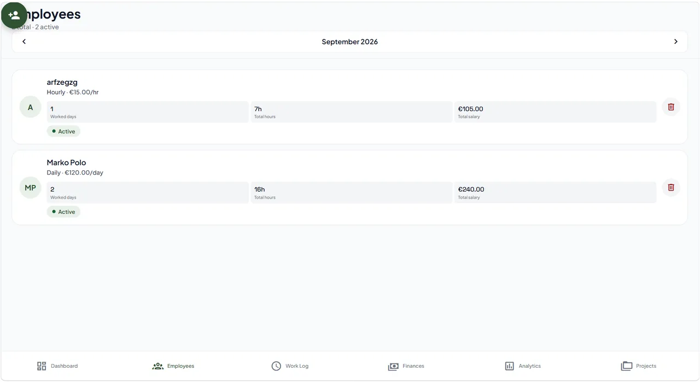
Task: Go to the previous month arrow
Action: (24, 42)
